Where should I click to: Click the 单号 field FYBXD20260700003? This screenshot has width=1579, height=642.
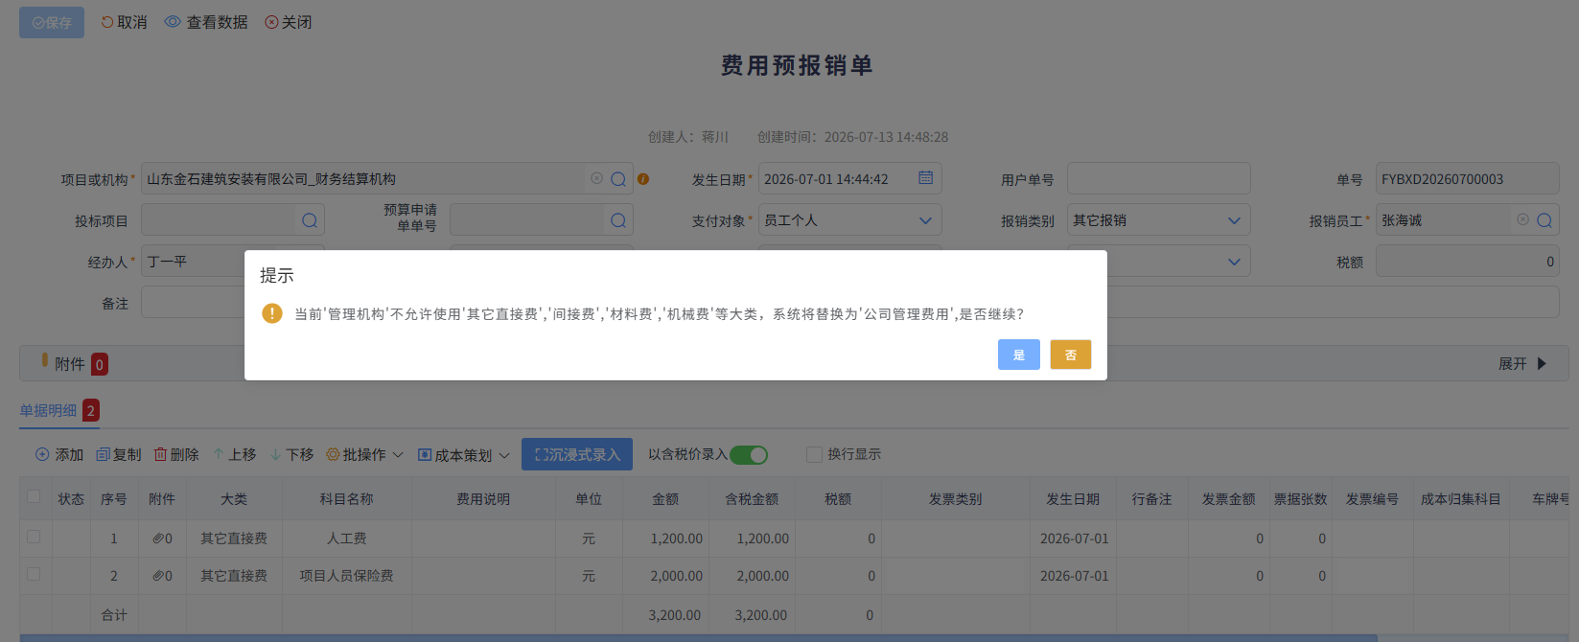pyautogui.click(x=1467, y=179)
